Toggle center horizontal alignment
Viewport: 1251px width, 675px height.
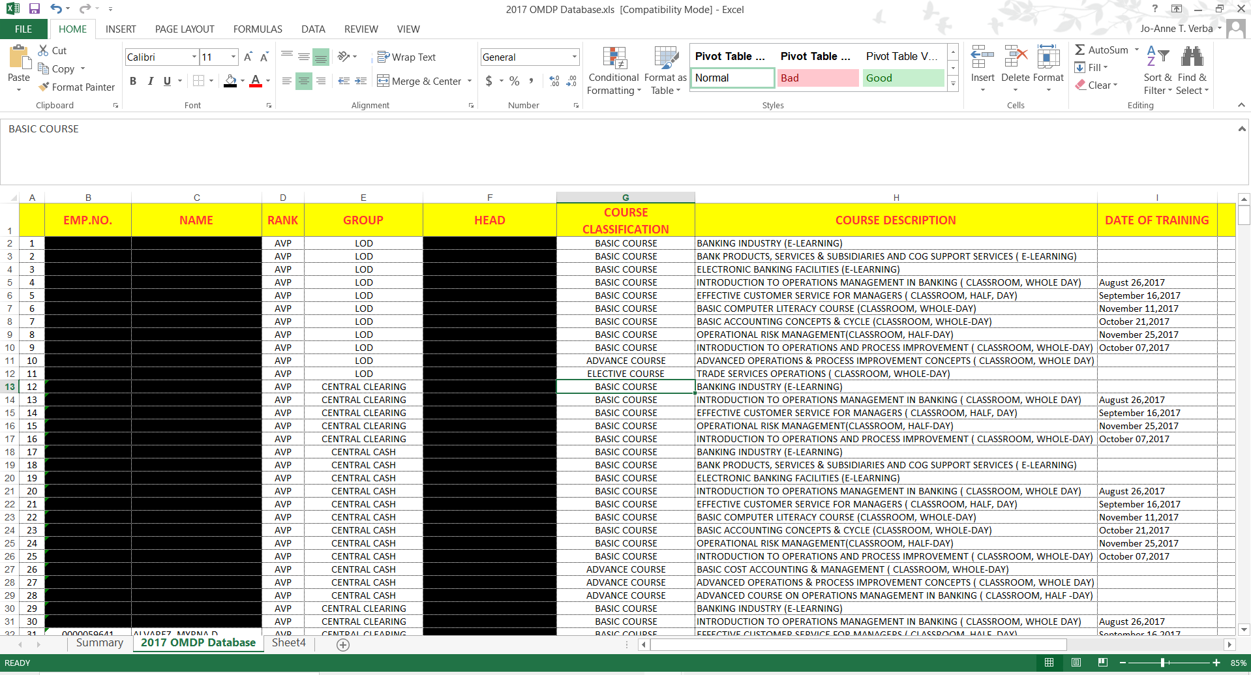click(x=304, y=81)
